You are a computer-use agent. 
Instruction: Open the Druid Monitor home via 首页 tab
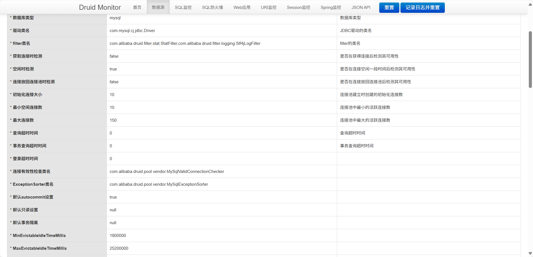tap(137, 8)
